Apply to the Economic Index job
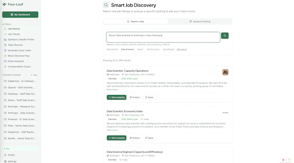 click(x=149, y=138)
